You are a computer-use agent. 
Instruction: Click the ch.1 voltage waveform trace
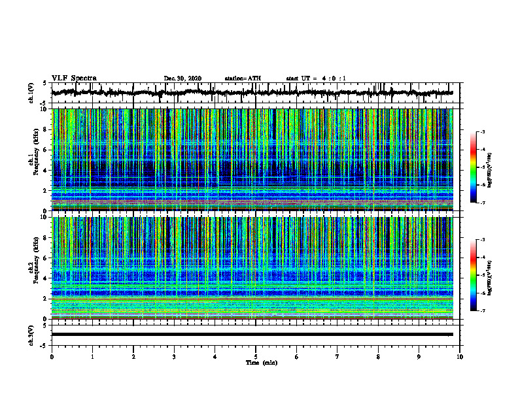click(252, 93)
